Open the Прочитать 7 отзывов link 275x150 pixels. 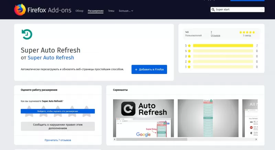(x=58, y=140)
